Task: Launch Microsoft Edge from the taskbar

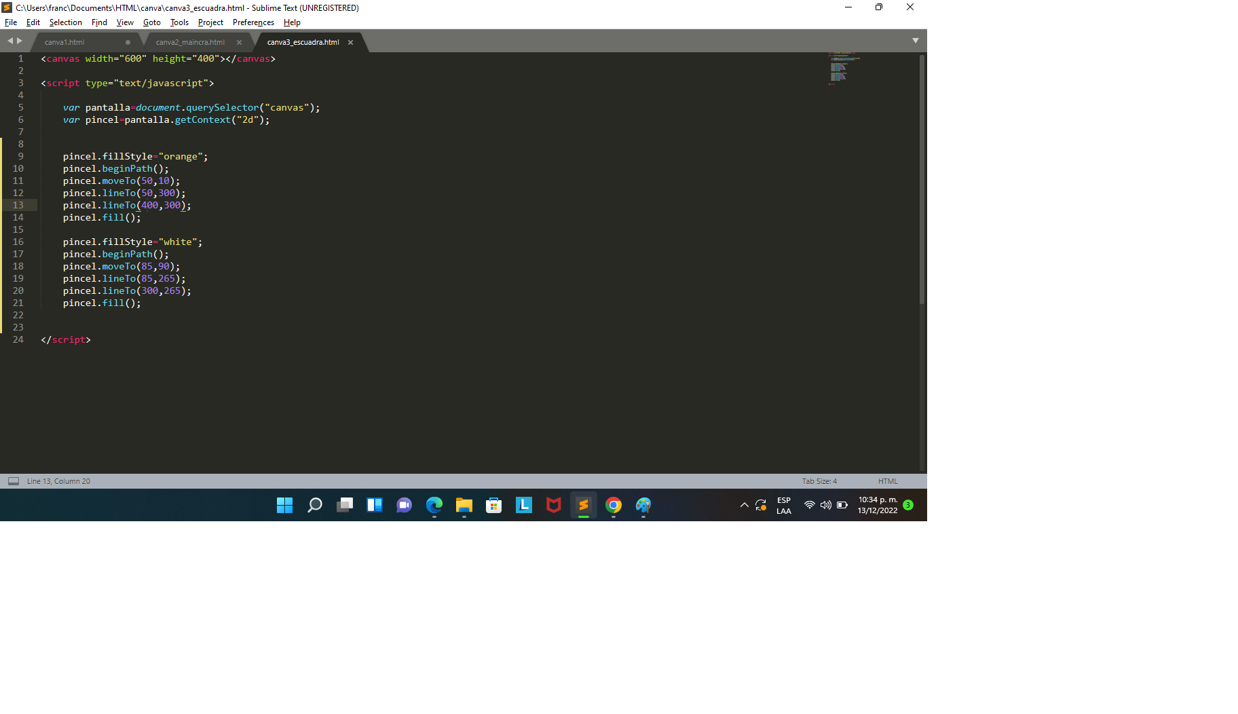Action: coord(434,505)
